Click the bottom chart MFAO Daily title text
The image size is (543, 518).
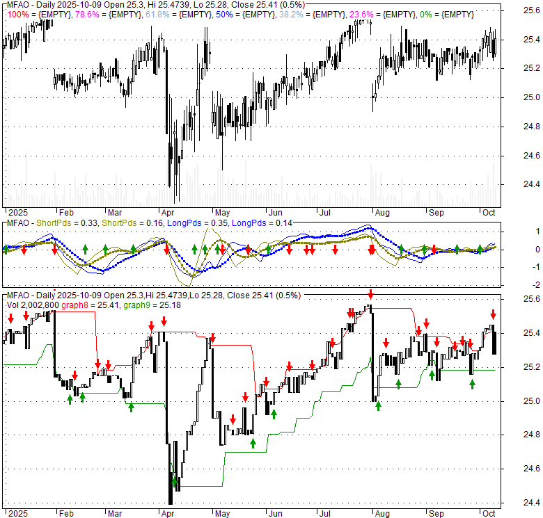(x=154, y=296)
